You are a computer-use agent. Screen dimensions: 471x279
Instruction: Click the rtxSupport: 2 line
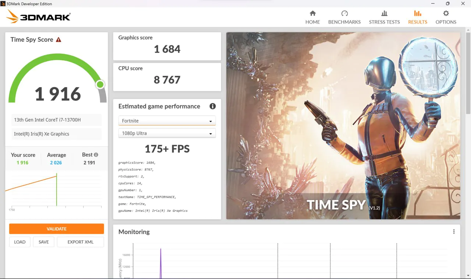coord(131,176)
